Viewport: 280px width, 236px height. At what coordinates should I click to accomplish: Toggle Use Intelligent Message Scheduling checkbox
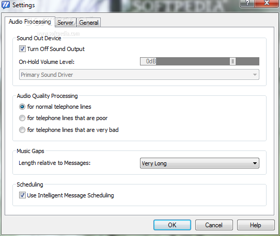click(x=22, y=195)
